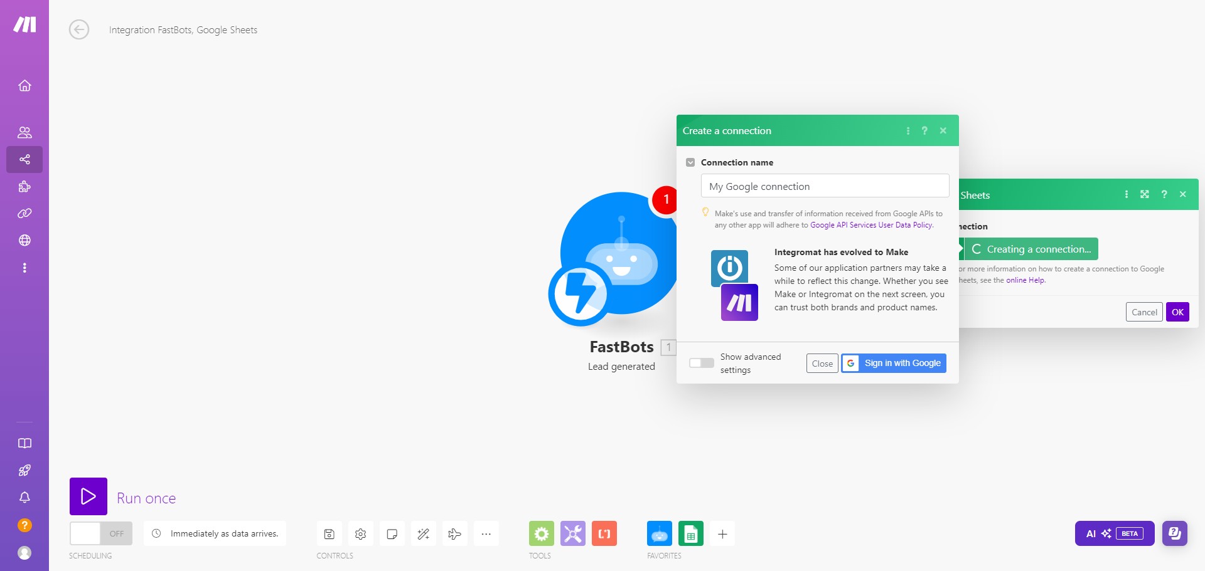Collapse the Connection name section chevron

coord(690,162)
